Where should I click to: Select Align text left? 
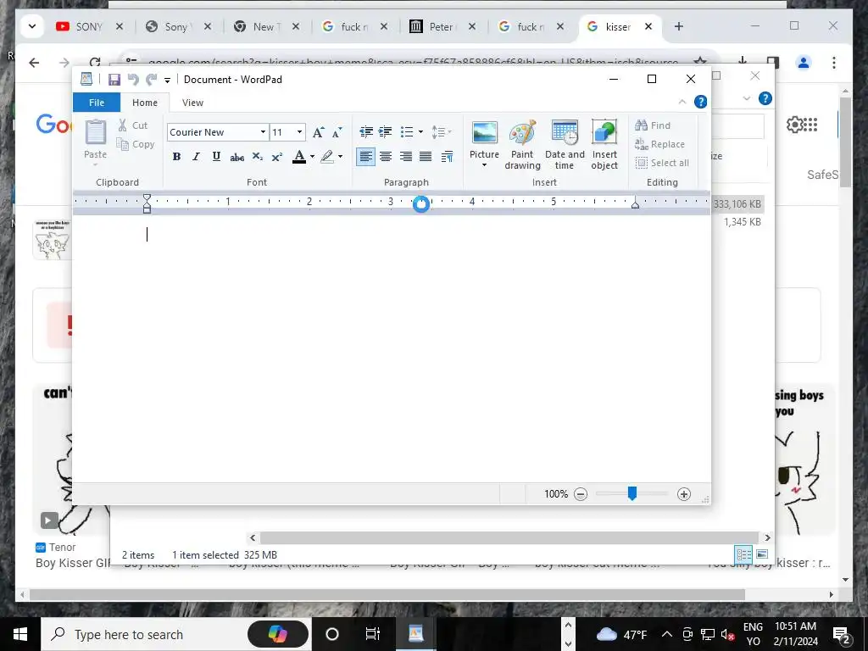pos(365,157)
